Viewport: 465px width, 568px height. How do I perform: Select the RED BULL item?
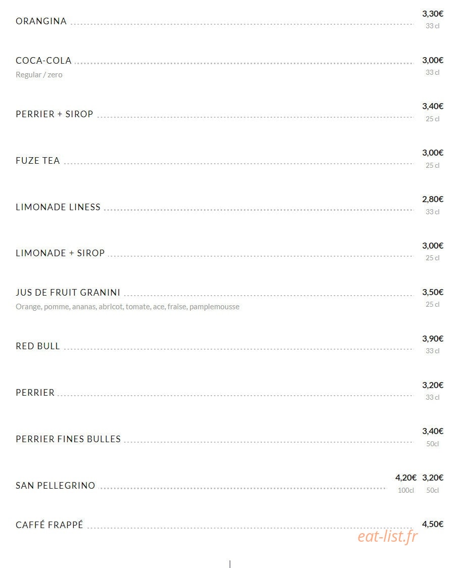(38, 346)
